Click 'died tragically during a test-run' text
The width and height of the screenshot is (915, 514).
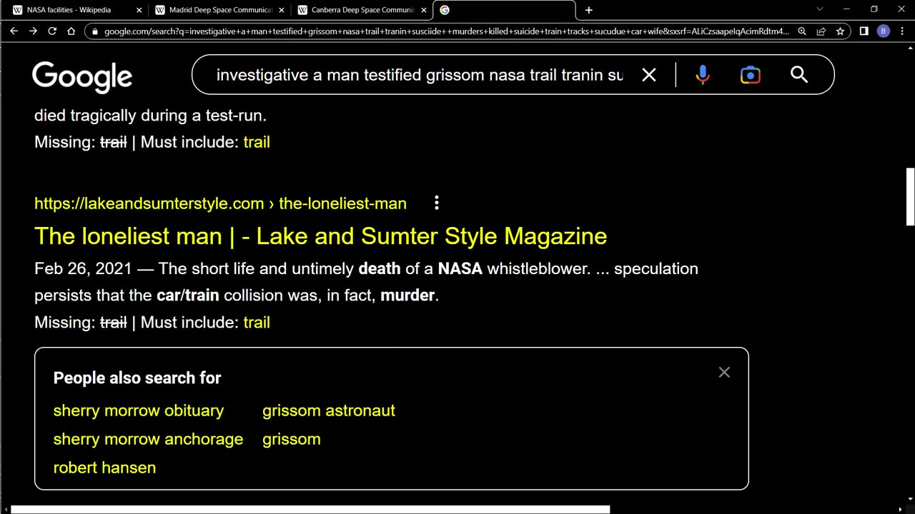pos(150,116)
